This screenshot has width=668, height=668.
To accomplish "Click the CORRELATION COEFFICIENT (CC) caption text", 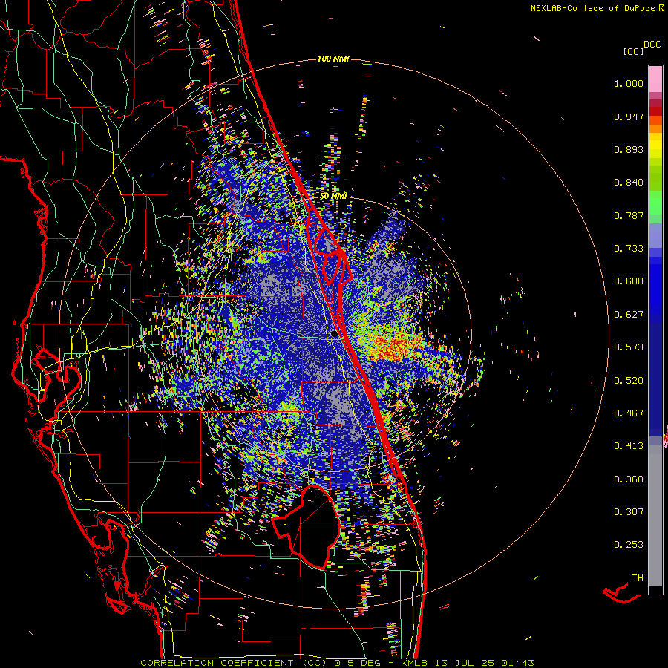I will click(234, 663).
